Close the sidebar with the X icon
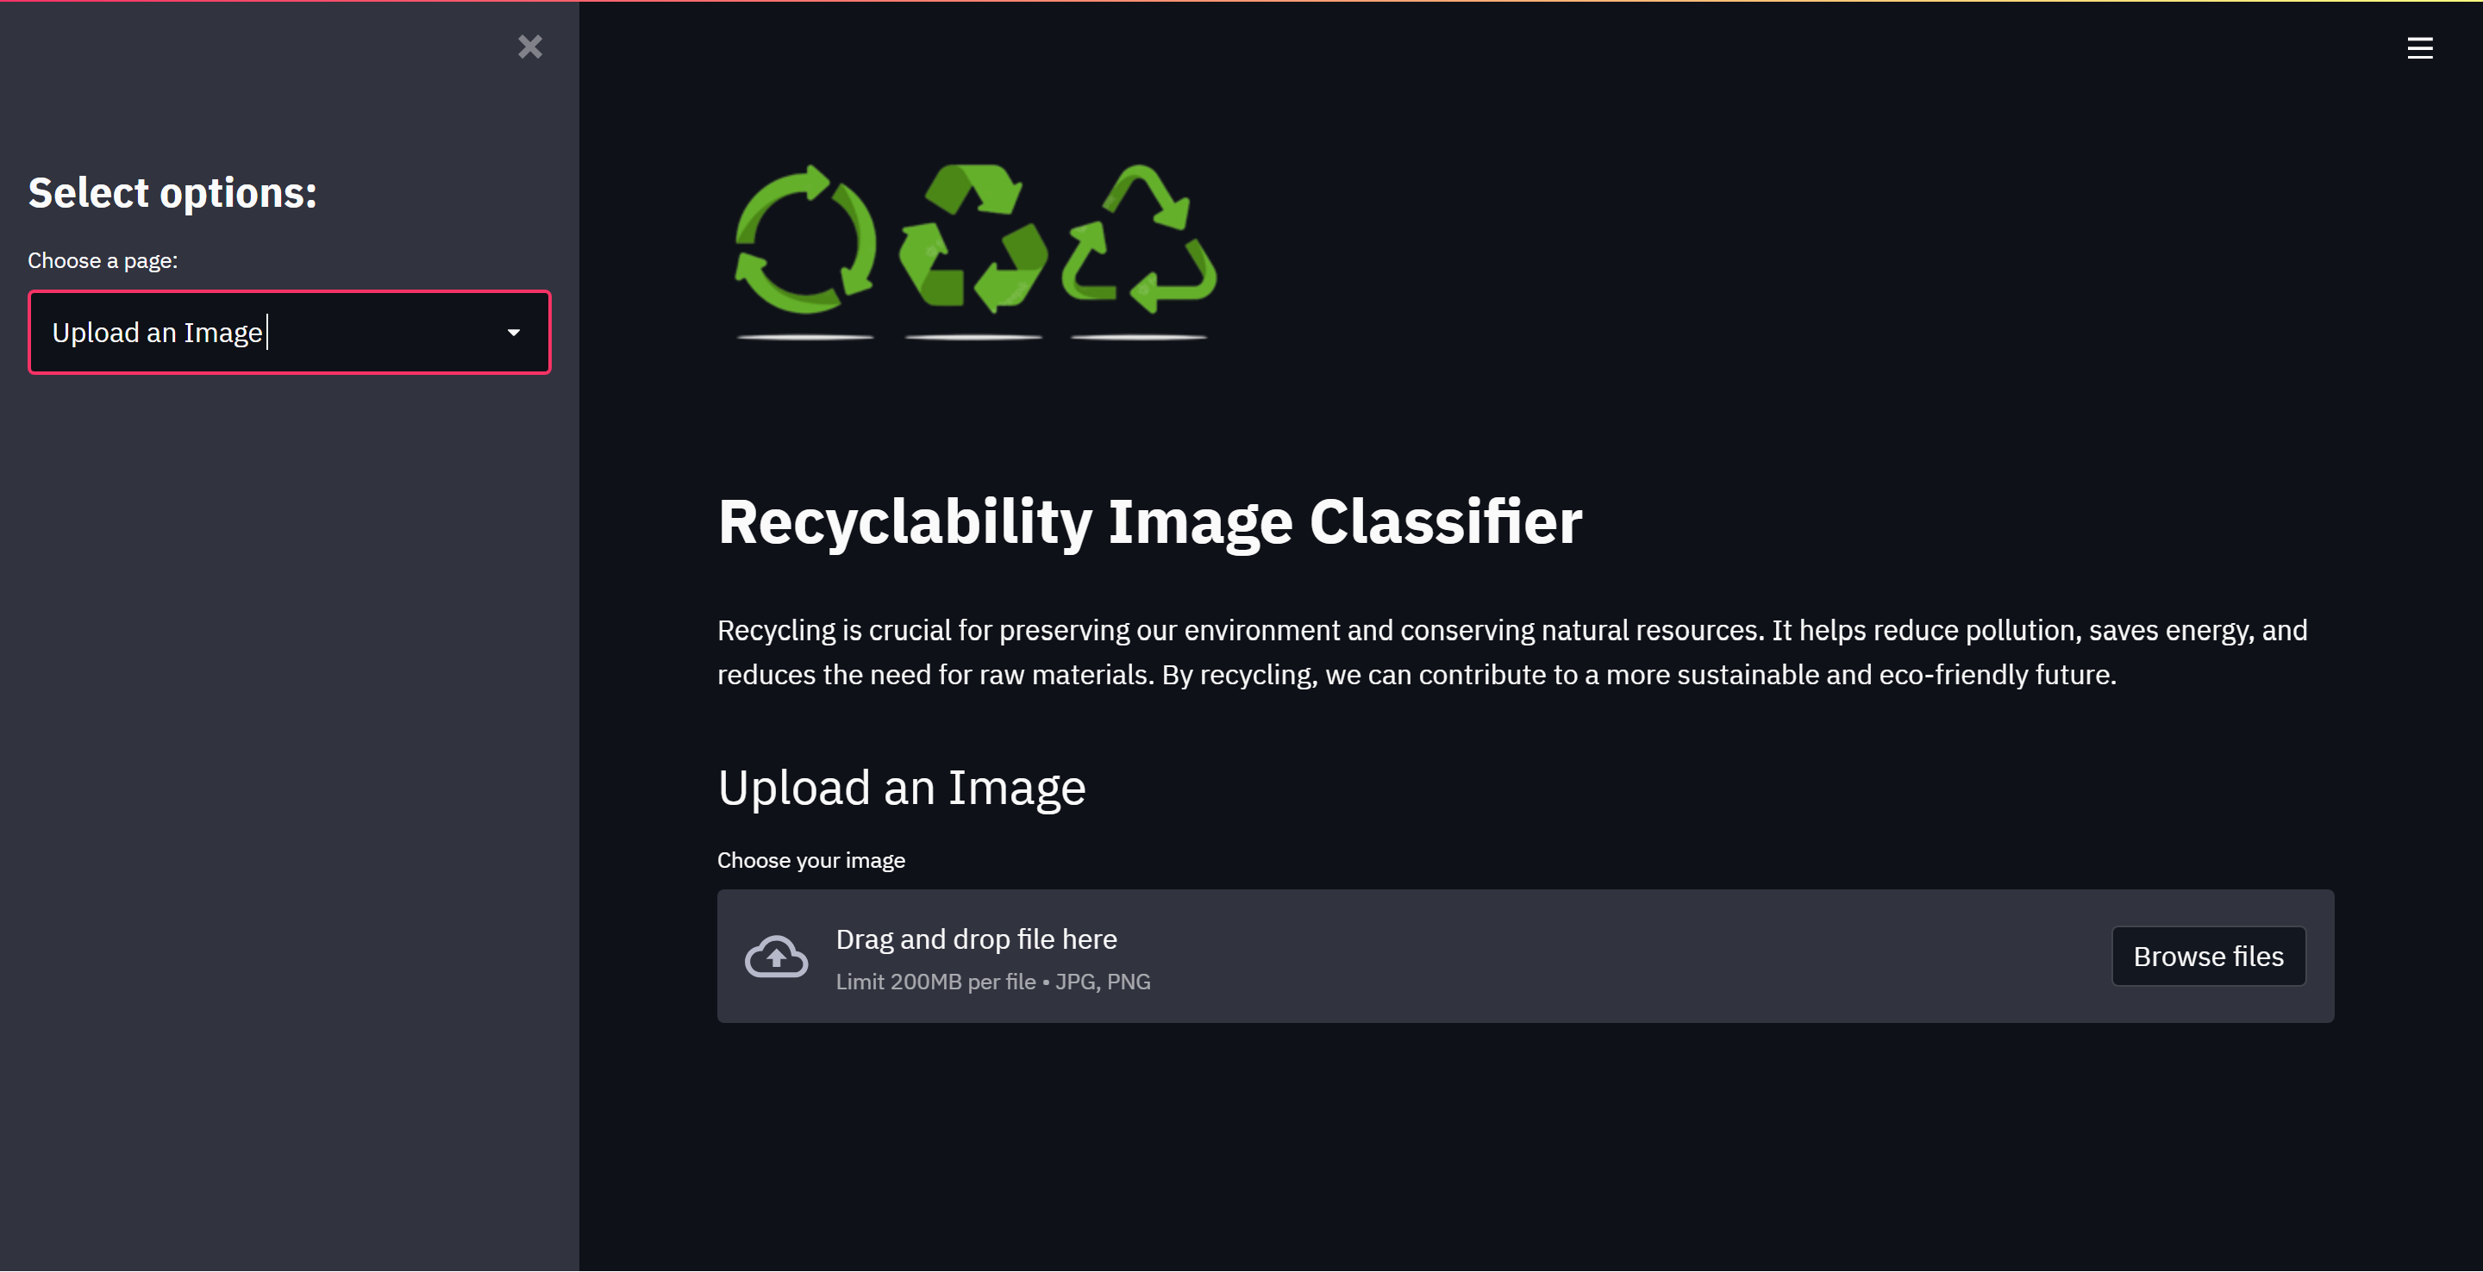This screenshot has height=1272, width=2483. 530,47
